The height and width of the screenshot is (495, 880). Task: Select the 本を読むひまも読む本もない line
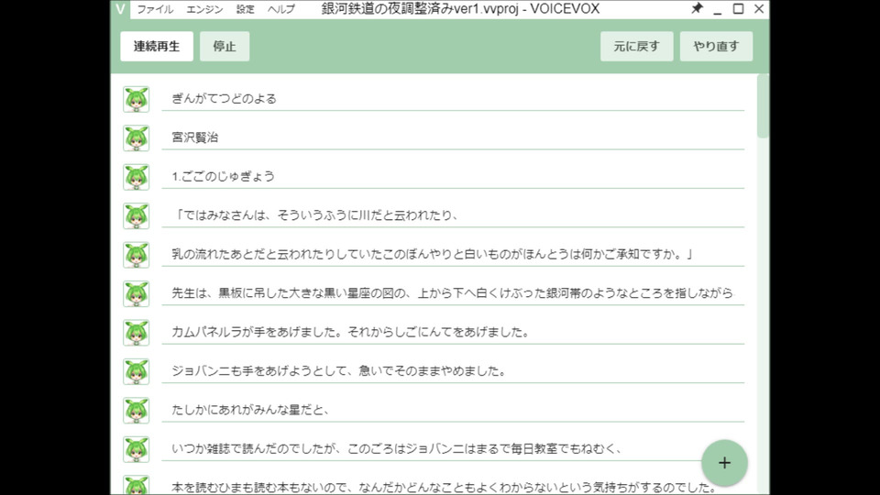coord(453,486)
